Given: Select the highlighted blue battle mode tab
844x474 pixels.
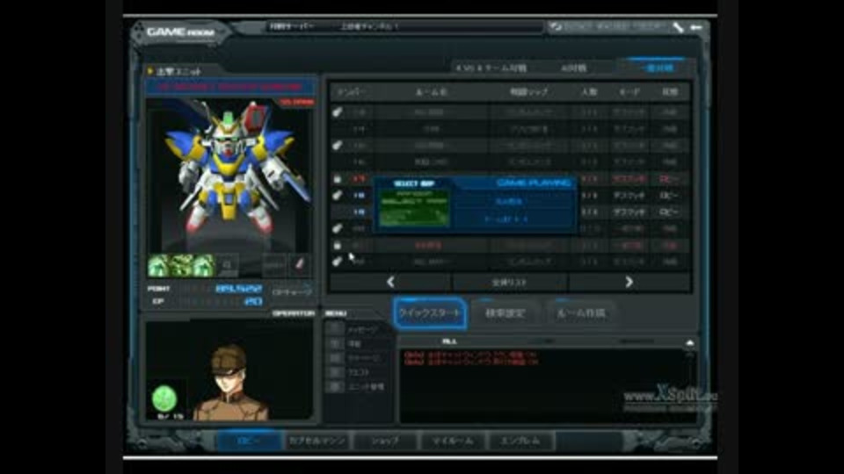Looking at the screenshot, I should pos(658,68).
